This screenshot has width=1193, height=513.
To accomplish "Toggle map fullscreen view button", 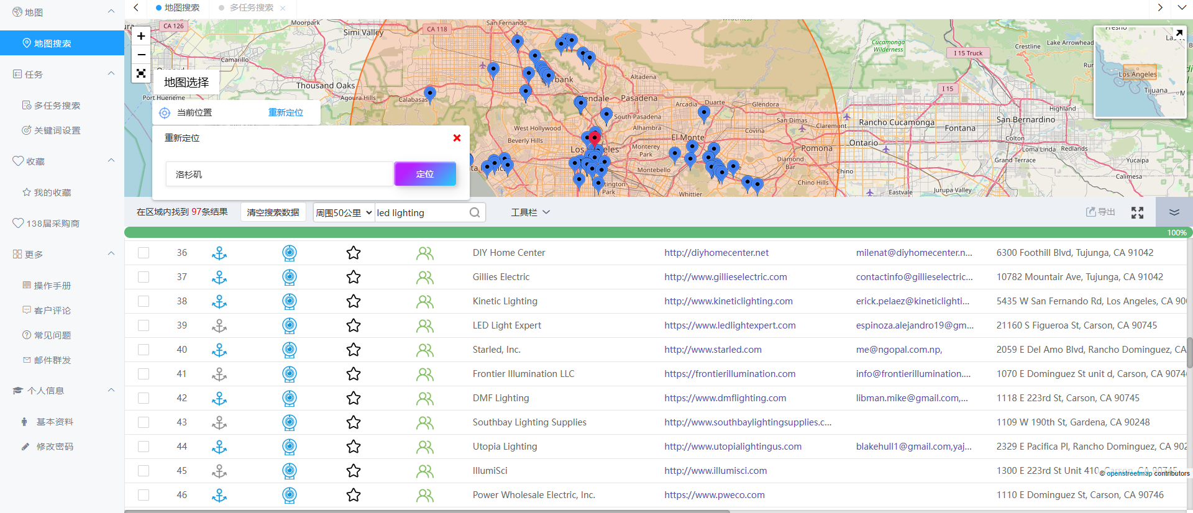I will tap(141, 73).
